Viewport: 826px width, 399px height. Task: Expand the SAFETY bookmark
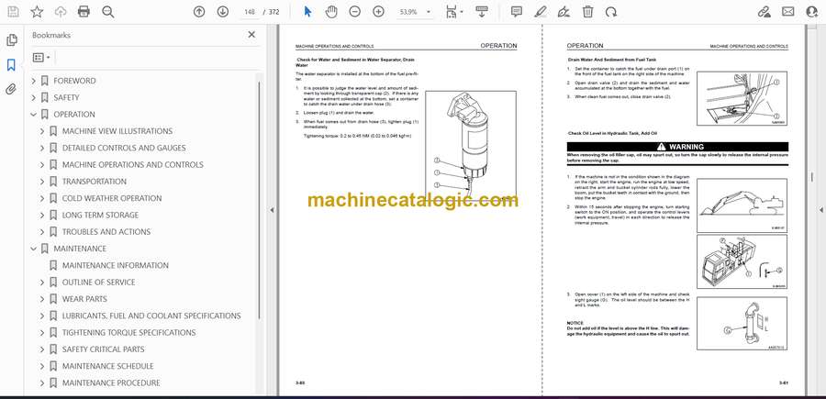34,98
